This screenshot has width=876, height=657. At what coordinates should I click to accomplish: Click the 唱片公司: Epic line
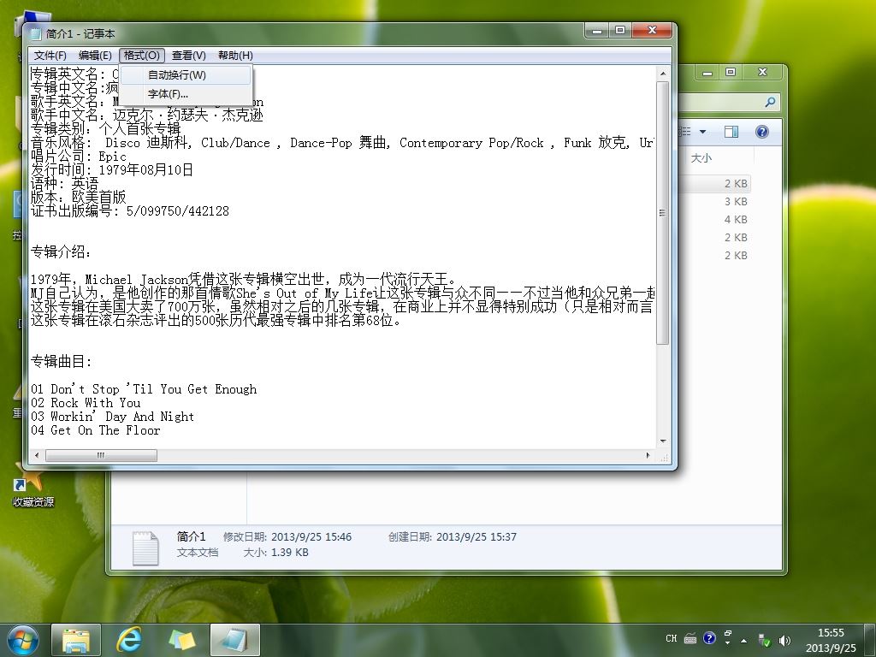[x=78, y=157]
